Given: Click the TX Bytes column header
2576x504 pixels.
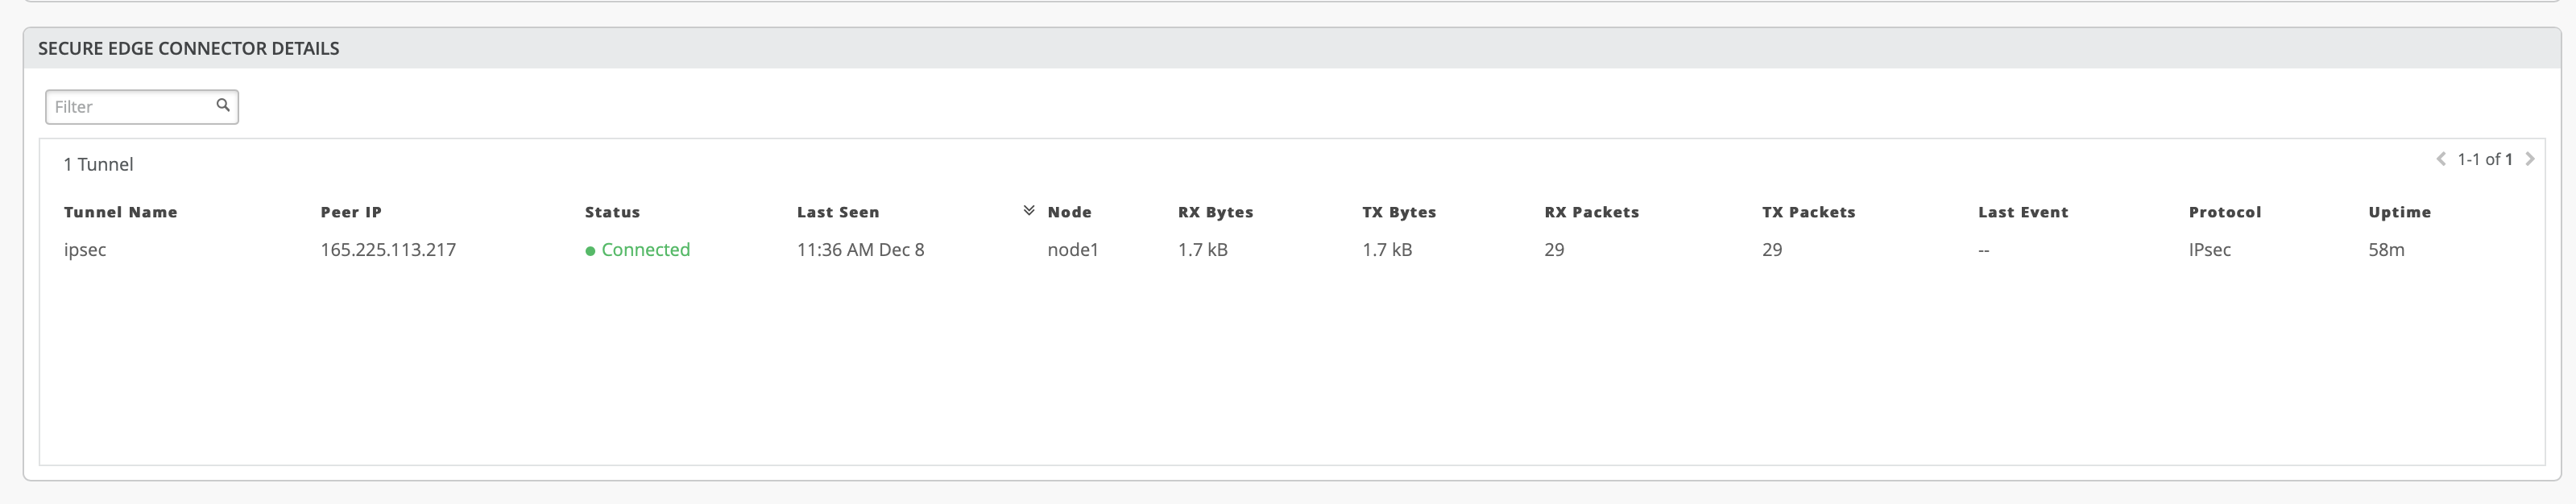Looking at the screenshot, I should pyautogui.click(x=1398, y=212).
